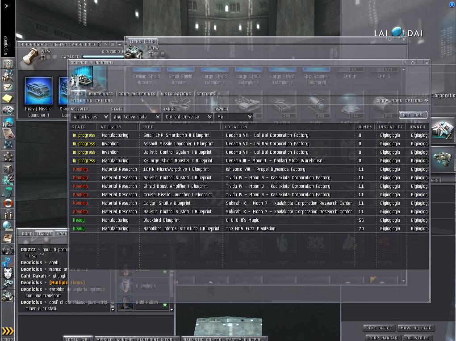Switch Items window to icon grid view

pos(151,54)
